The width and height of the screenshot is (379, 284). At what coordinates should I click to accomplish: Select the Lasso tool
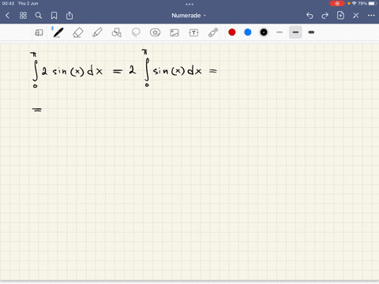pos(136,32)
